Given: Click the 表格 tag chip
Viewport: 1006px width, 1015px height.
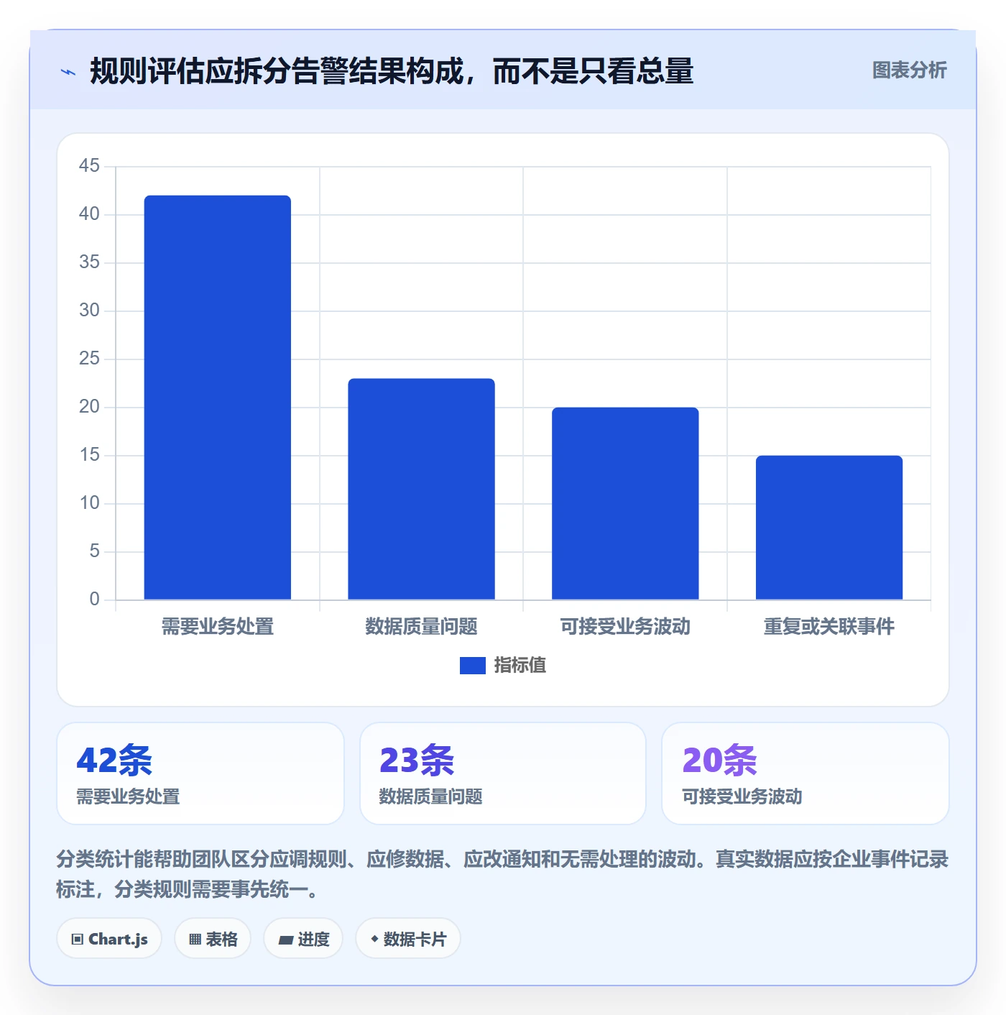Looking at the screenshot, I should click(213, 939).
